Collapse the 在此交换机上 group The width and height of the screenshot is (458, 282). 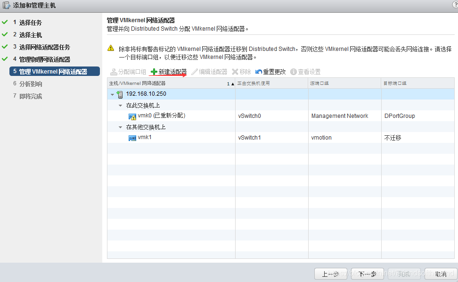point(120,106)
